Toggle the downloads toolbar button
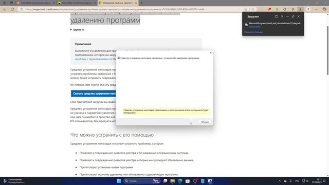Image resolution: width=329 pixels, height=185 pixels. (x=300, y=9)
